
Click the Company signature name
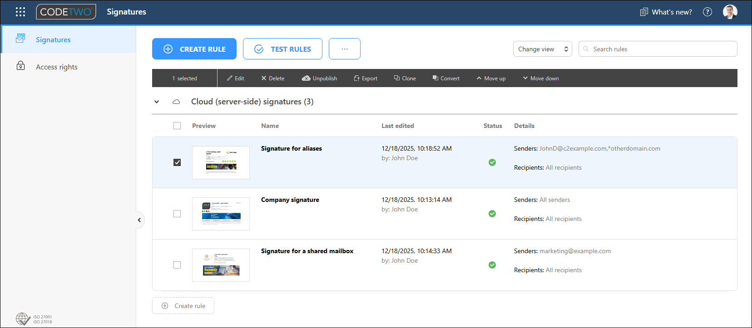tap(290, 200)
